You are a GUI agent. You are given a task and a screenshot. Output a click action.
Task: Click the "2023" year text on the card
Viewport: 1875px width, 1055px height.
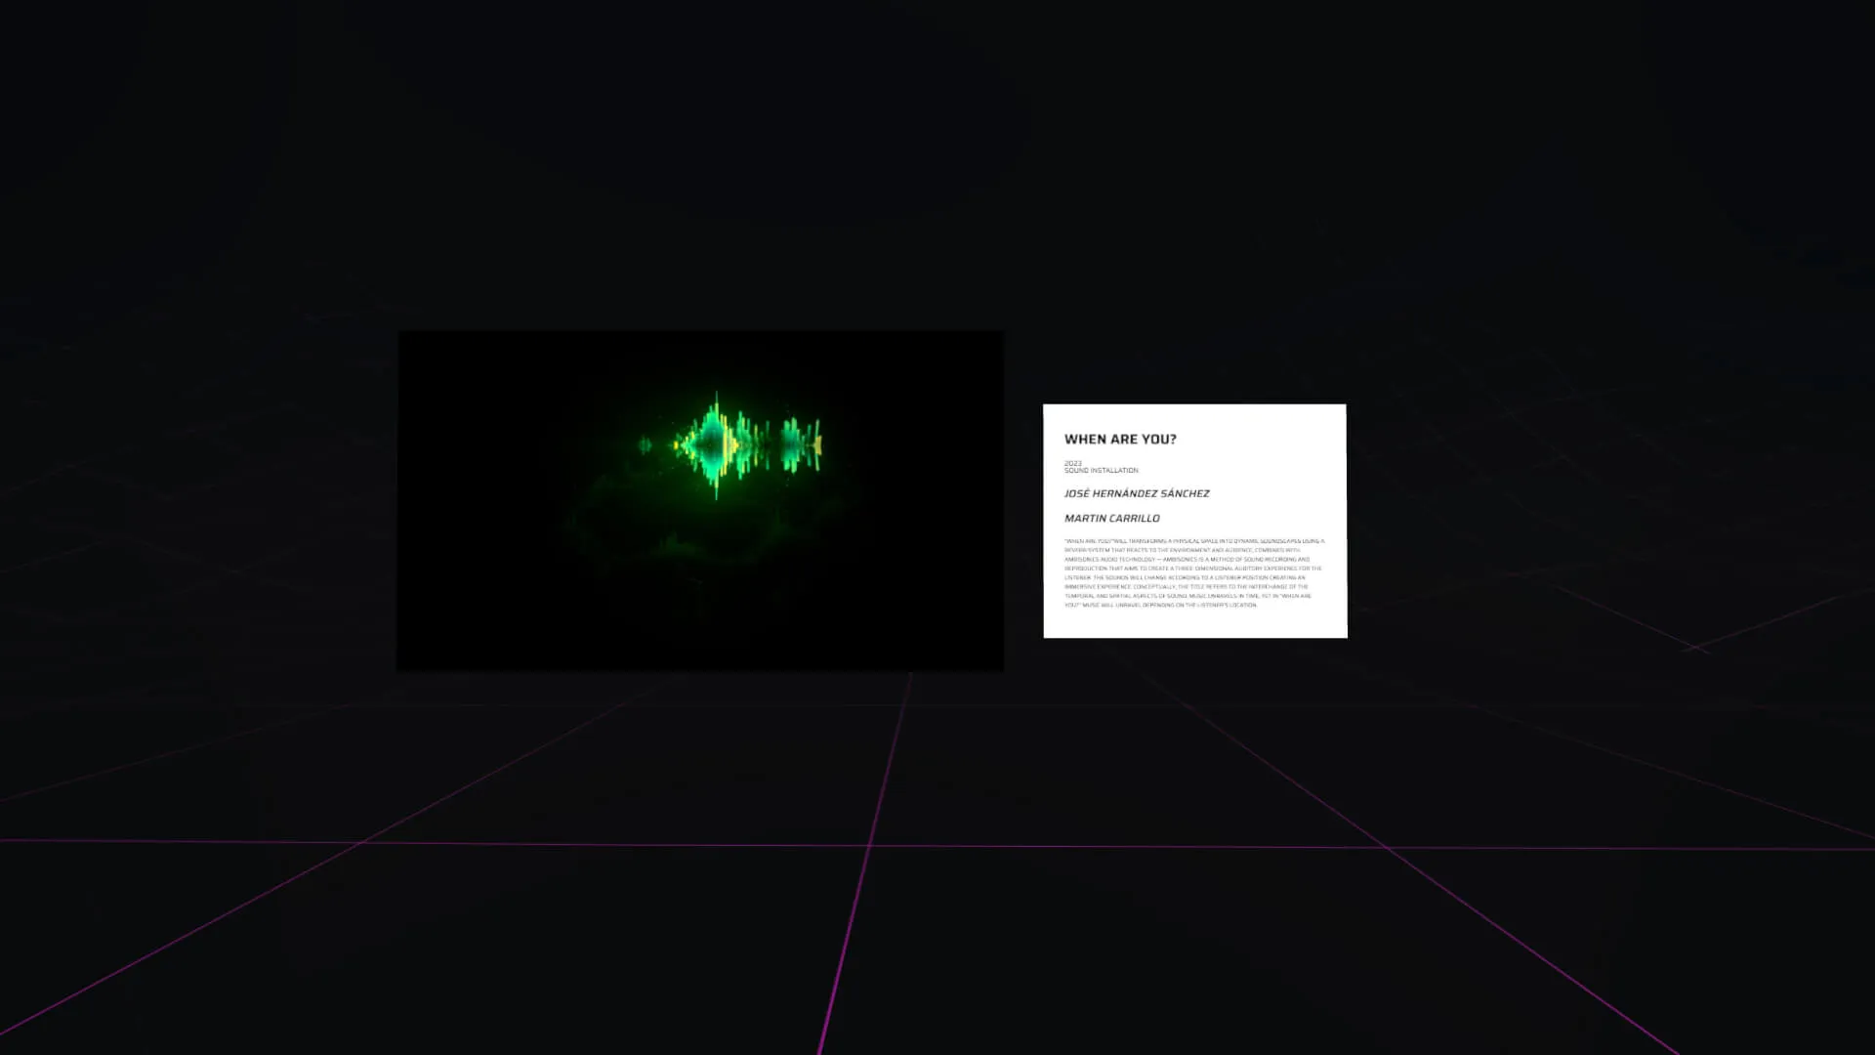(1072, 463)
